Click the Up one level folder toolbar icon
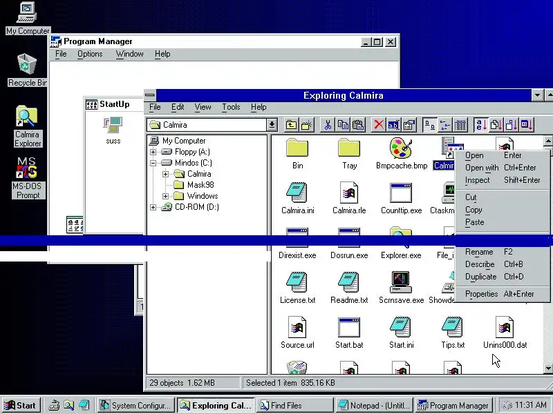Screen dimensions: 553x414 (x=291, y=125)
